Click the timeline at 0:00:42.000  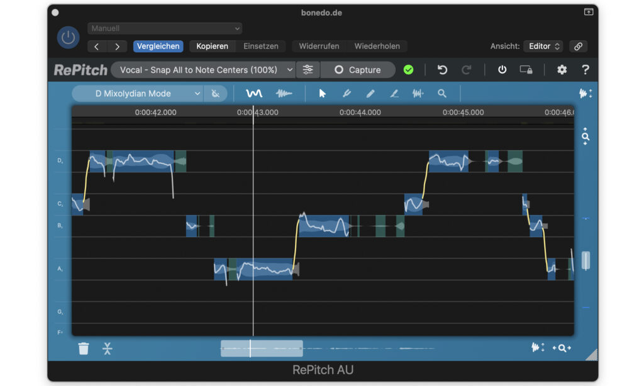[156, 112]
